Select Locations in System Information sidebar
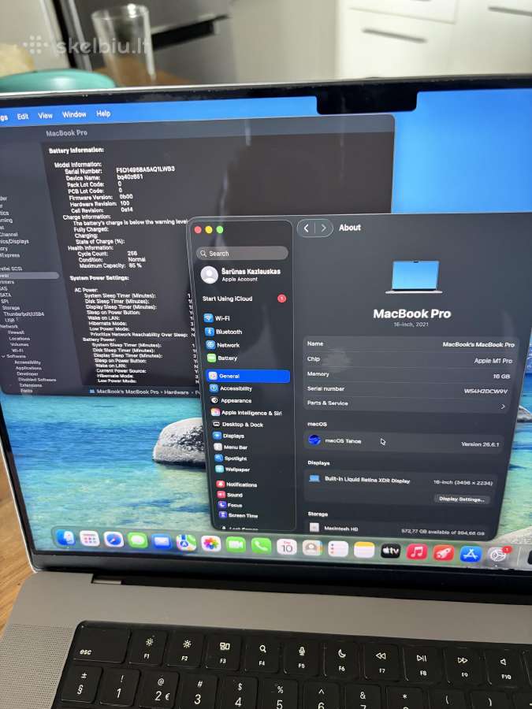This screenshot has width=532, height=709. pos(20,338)
